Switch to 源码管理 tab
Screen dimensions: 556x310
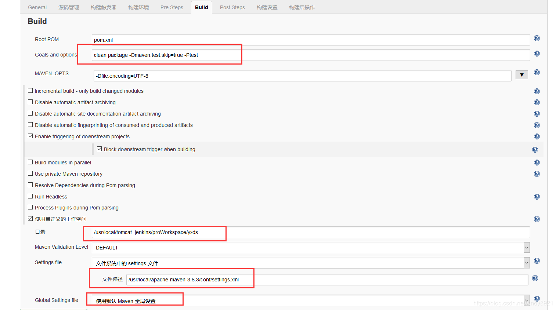(x=69, y=7)
